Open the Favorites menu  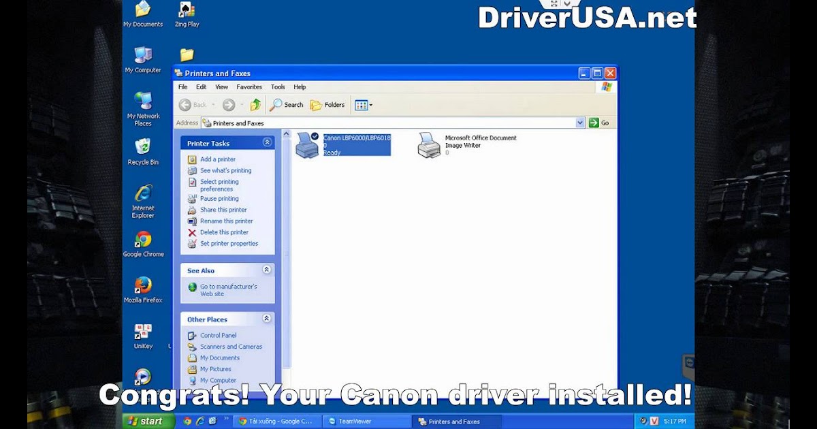coord(249,87)
